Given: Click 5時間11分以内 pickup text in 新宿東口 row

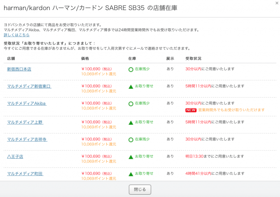Looking at the screenshot, I should 198,86.
